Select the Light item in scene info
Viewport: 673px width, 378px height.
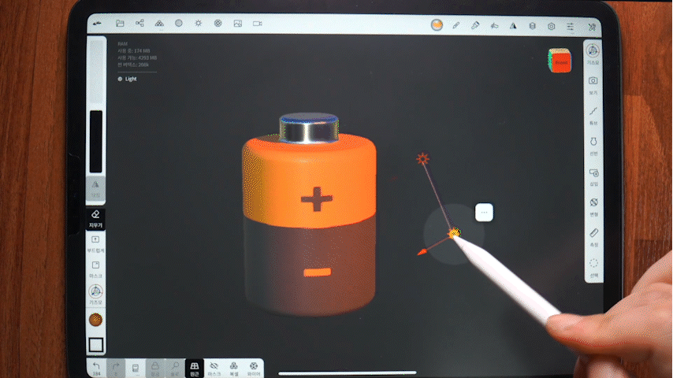point(127,79)
